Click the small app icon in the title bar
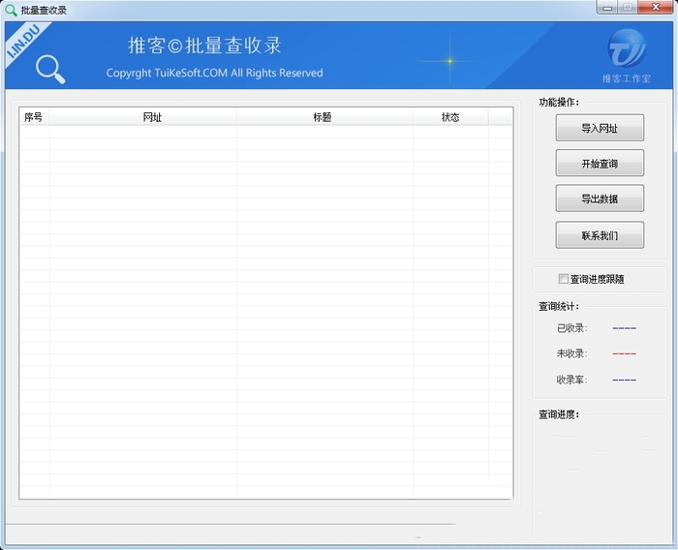 point(11,10)
